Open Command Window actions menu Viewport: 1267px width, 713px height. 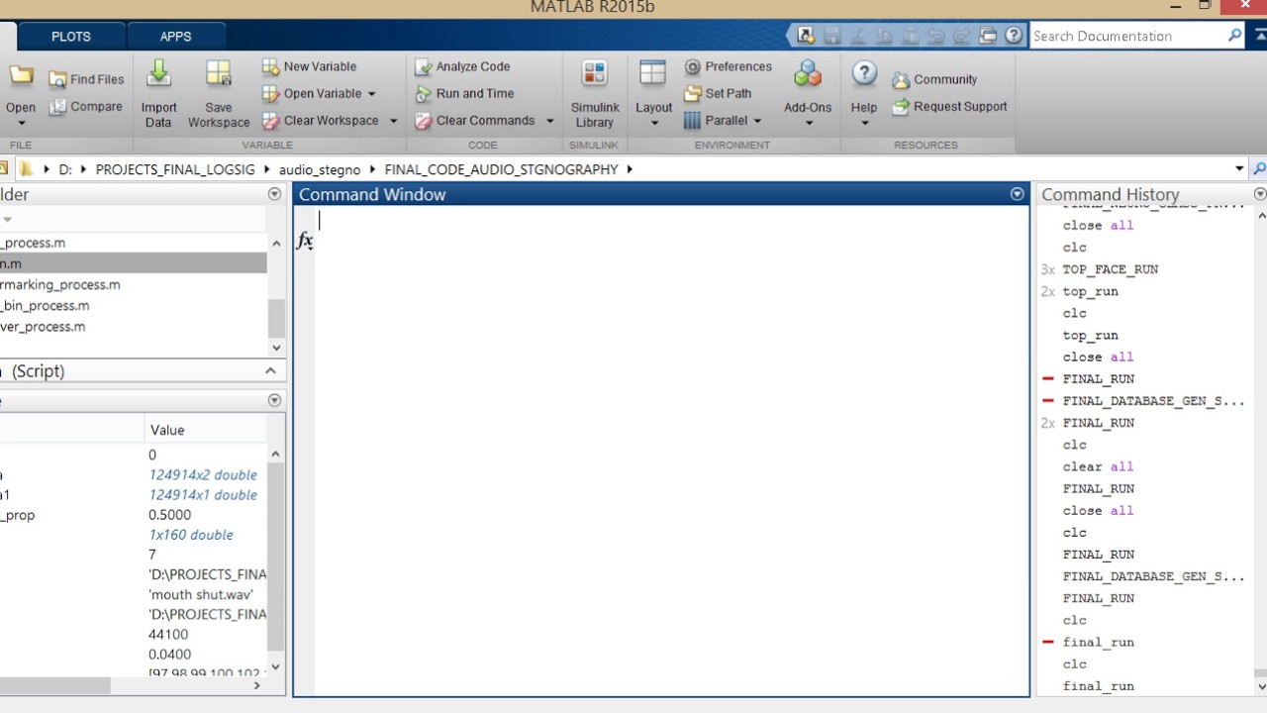(x=1017, y=194)
